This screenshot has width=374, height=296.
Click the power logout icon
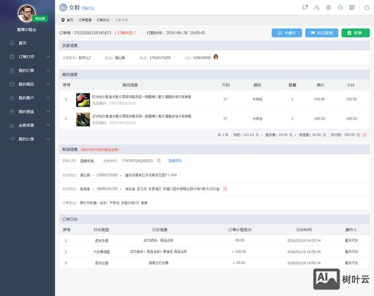tap(365, 8)
